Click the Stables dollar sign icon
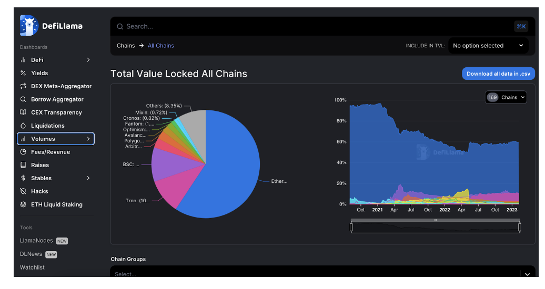 (23, 178)
